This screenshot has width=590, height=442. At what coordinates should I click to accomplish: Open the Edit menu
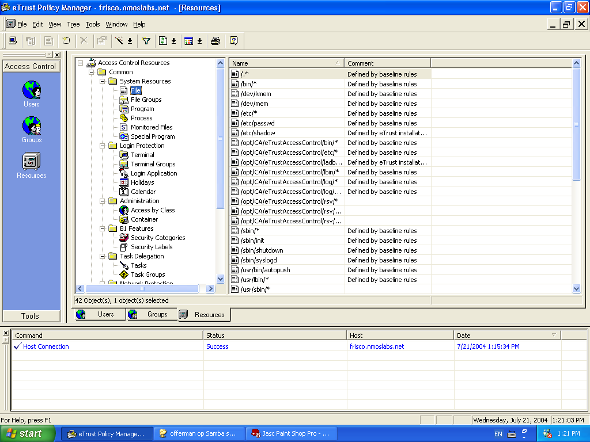click(x=37, y=24)
